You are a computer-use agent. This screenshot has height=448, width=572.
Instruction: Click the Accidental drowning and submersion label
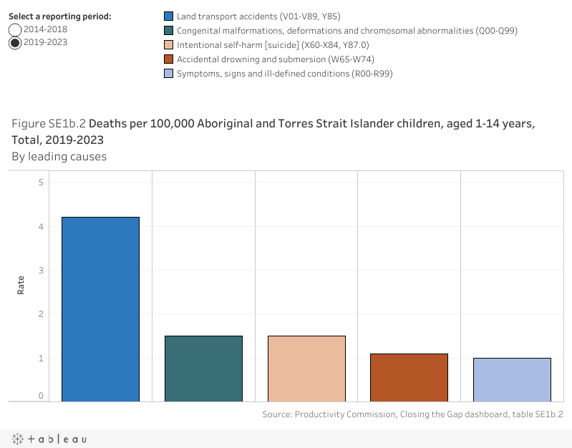[x=276, y=59]
